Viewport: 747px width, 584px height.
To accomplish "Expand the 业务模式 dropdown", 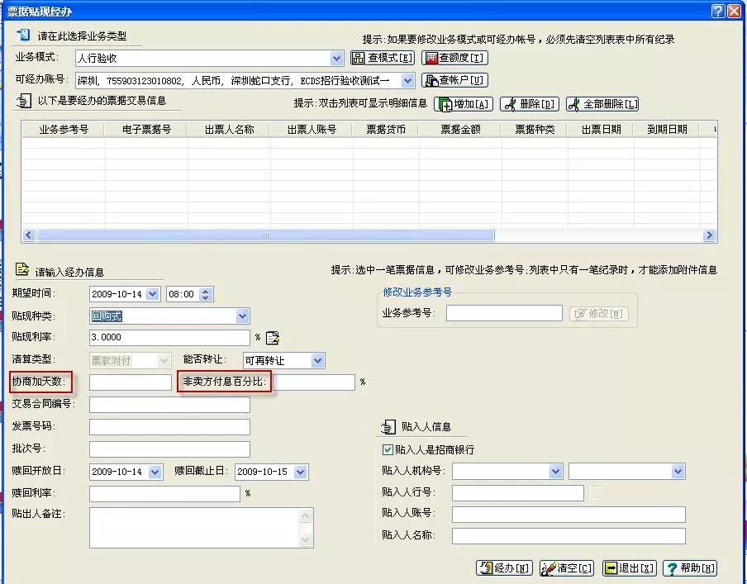I will coord(336,59).
